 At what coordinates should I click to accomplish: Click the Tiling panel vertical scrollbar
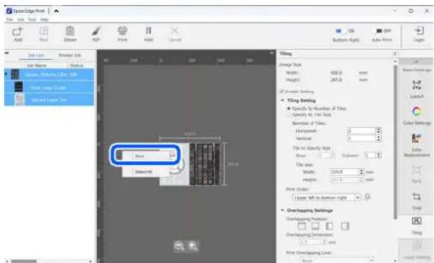coord(395,141)
